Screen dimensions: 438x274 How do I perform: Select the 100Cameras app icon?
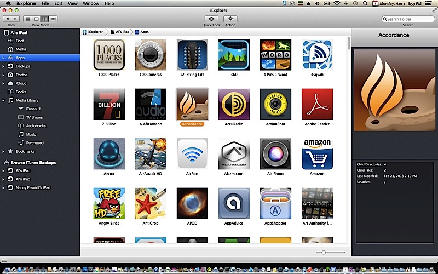tap(151, 54)
